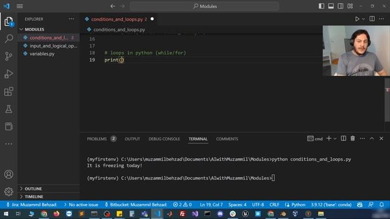Create a new terminal with plus
Viewport: 390px width, 219px height.
[329, 139]
